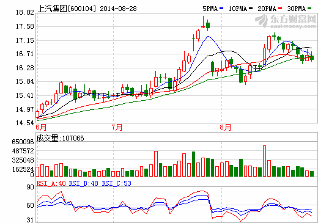This screenshot has height=223, width=318.
Task: Click the 17.15 price axis value
Action: (25, 40)
